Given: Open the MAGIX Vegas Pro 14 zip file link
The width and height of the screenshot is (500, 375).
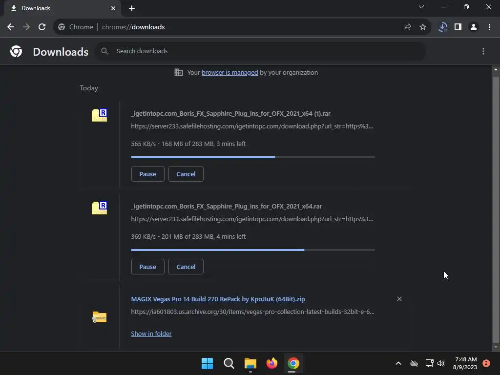Looking at the screenshot, I should pos(218,299).
